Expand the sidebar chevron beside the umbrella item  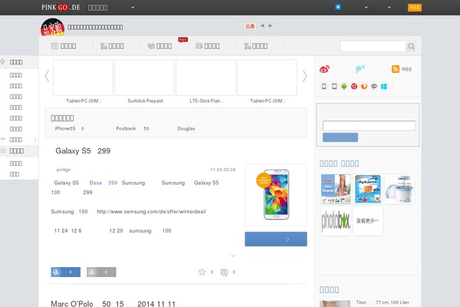pos(35,140)
